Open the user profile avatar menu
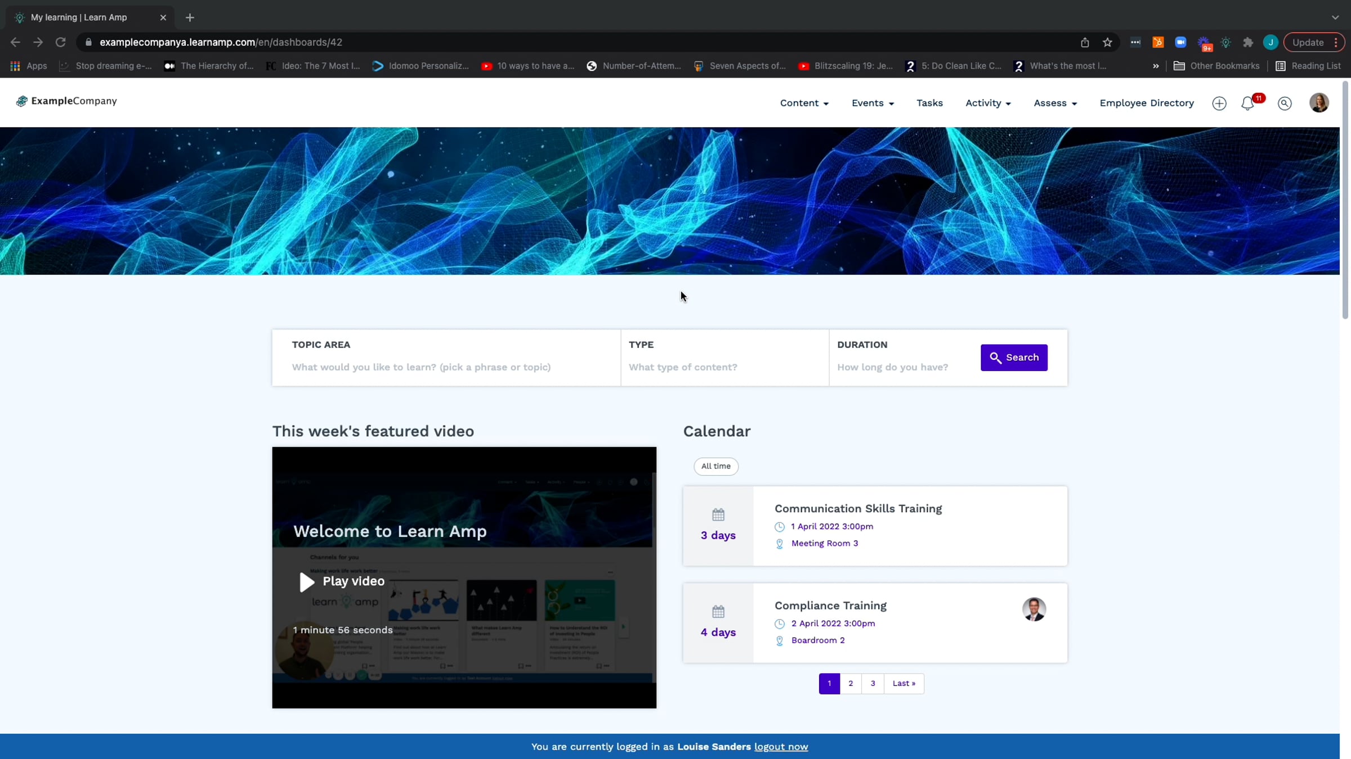The height and width of the screenshot is (759, 1351). [1319, 103]
